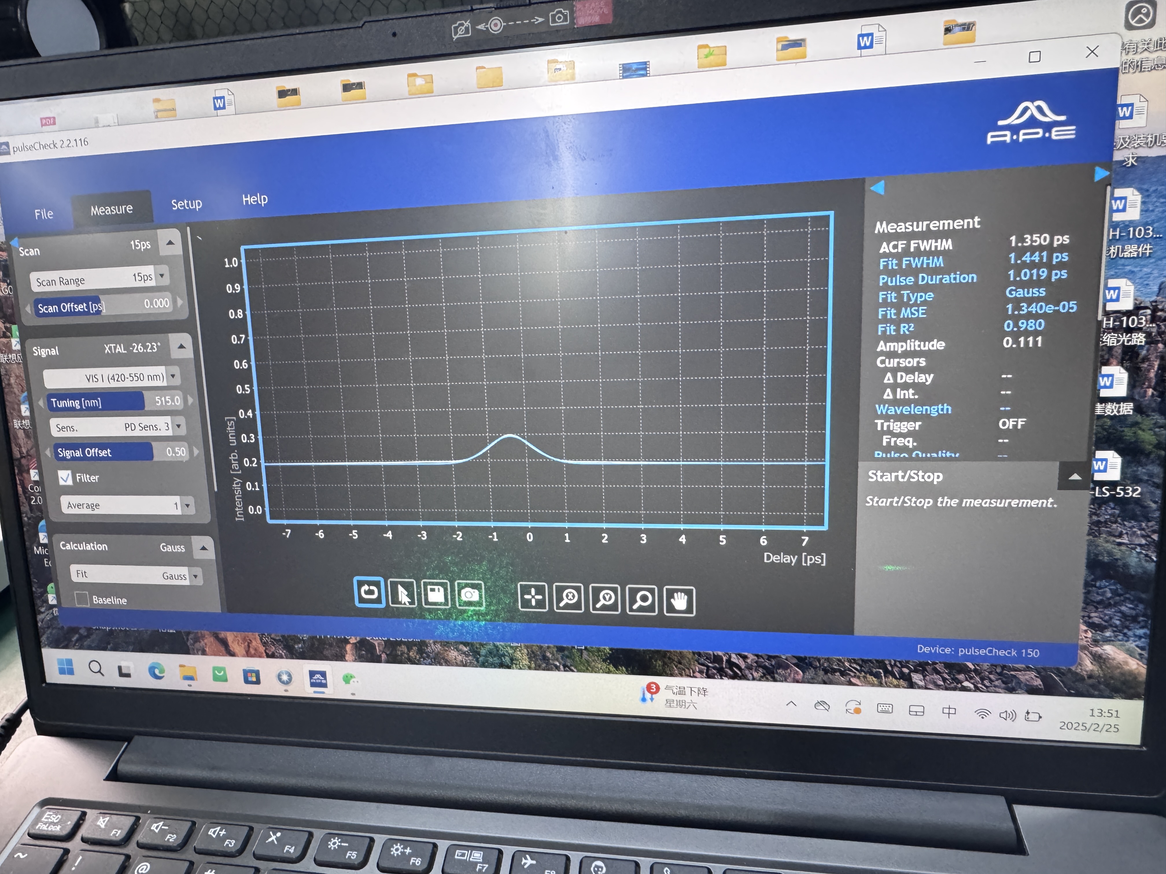This screenshot has width=1166, height=874.
Task: Switch to the Measure tab
Action: [111, 209]
